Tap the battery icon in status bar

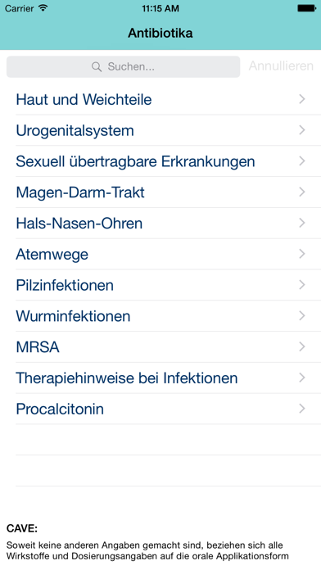coord(306,8)
